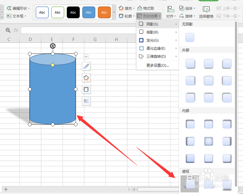
Task: Click the Format Painter (格式刷) tool
Action: click(x=146, y=8)
